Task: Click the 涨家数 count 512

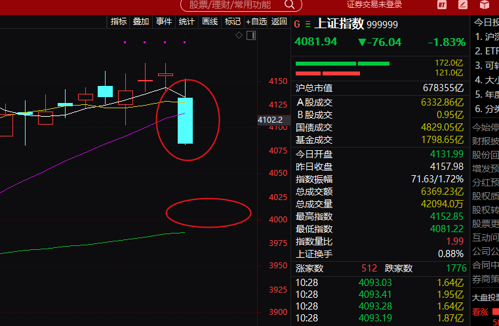Action: tap(369, 268)
